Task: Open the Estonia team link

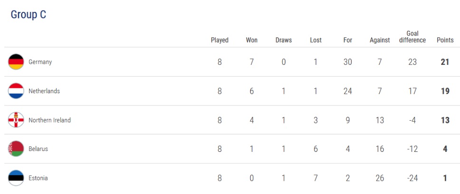Action: (x=38, y=178)
